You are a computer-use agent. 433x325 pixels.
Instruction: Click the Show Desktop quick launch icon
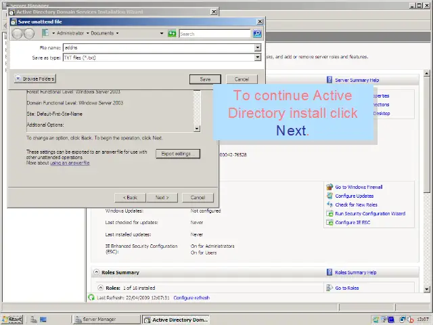[43, 320]
